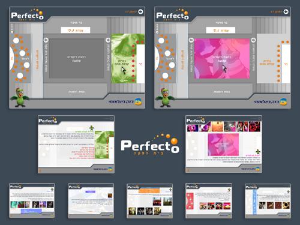The image size is (300, 225).
Task: Click the blue vertical strip in the last bottom thumbnail
Action: (x=254, y=202)
